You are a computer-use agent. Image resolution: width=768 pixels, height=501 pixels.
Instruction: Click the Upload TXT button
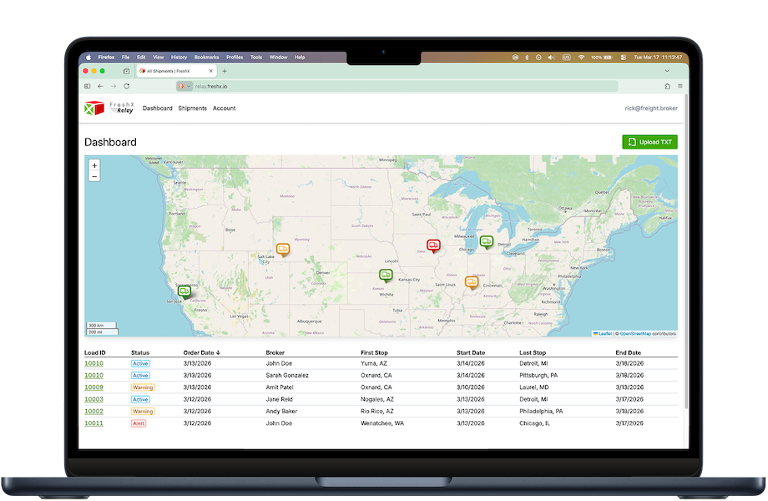649,141
